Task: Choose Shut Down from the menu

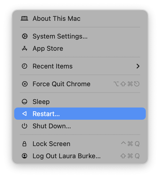Action: point(52,126)
